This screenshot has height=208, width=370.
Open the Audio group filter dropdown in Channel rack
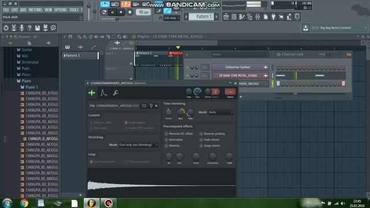point(240,54)
